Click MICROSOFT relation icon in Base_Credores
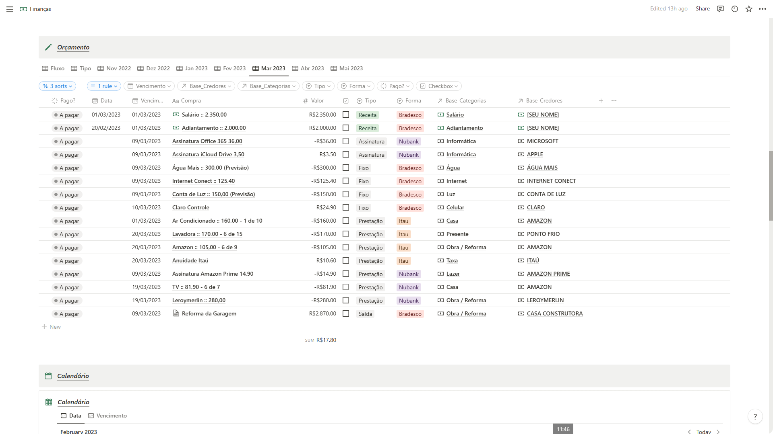773x434 pixels. (521, 141)
